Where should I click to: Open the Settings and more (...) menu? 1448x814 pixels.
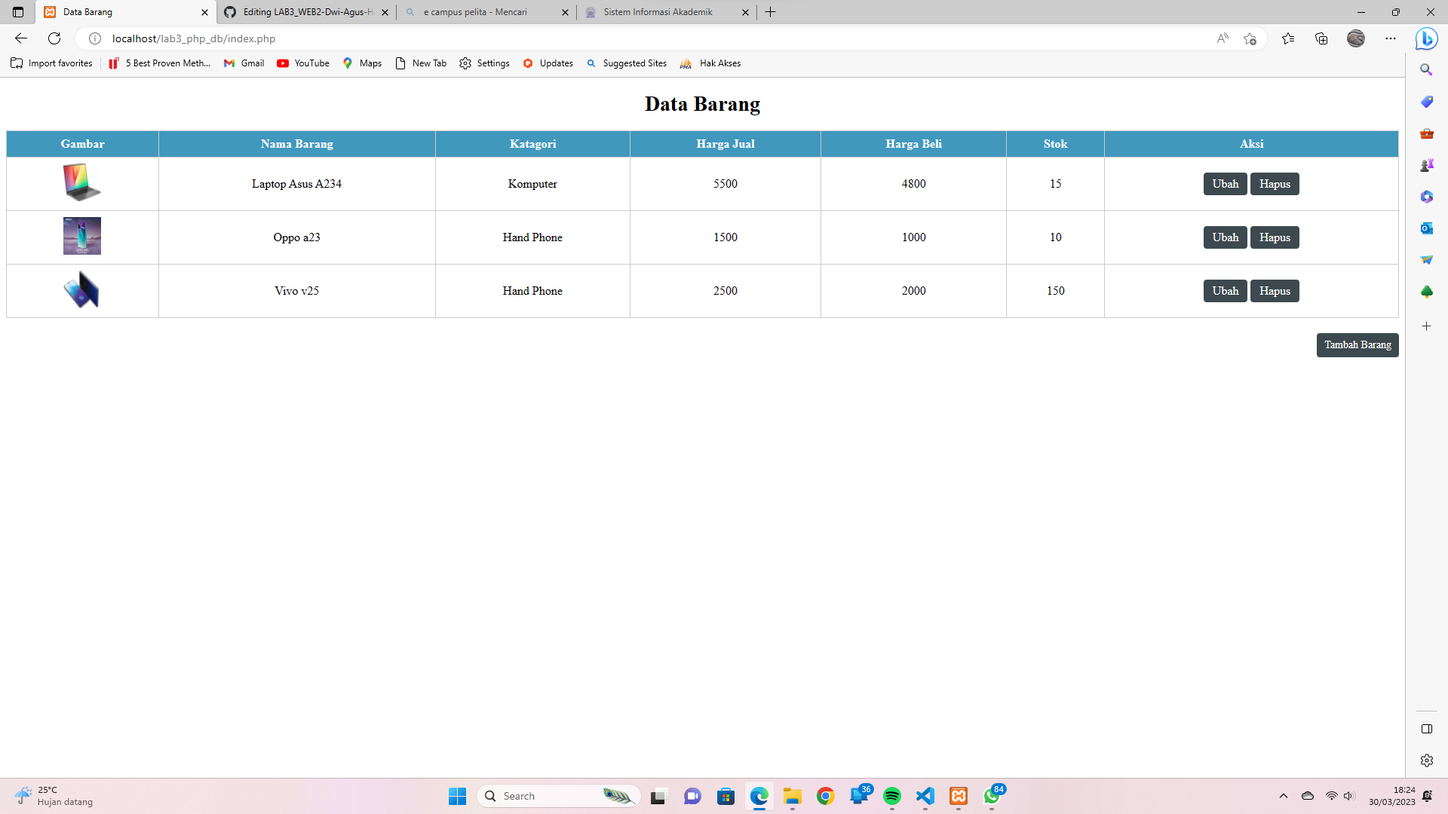pyautogui.click(x=1391, y=38)
